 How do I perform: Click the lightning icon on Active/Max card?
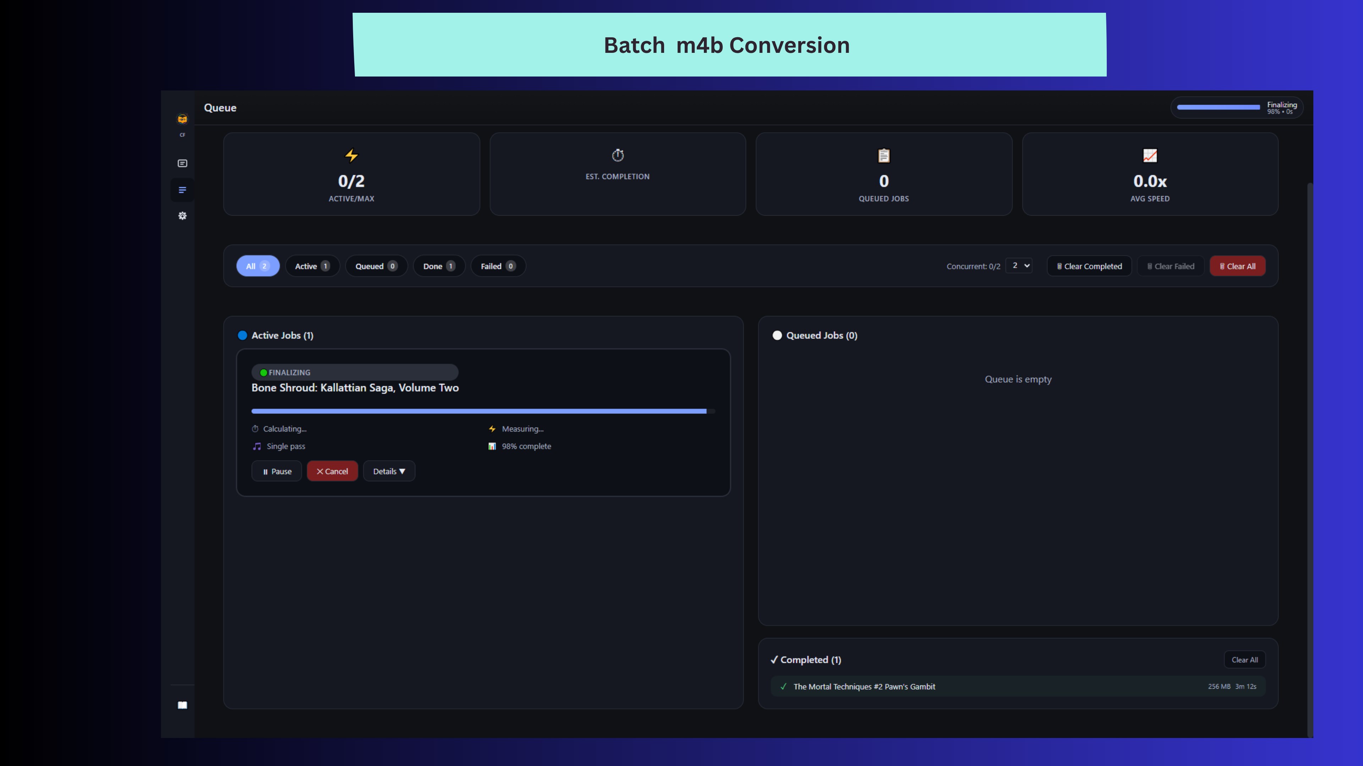[x=351, y=155]
